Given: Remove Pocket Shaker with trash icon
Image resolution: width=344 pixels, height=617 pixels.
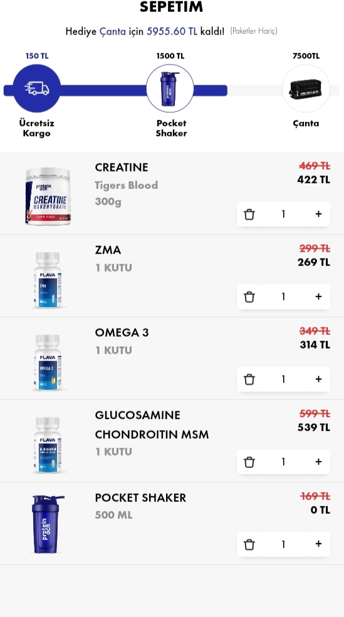Looking at the screenshot, I should 249,544.
